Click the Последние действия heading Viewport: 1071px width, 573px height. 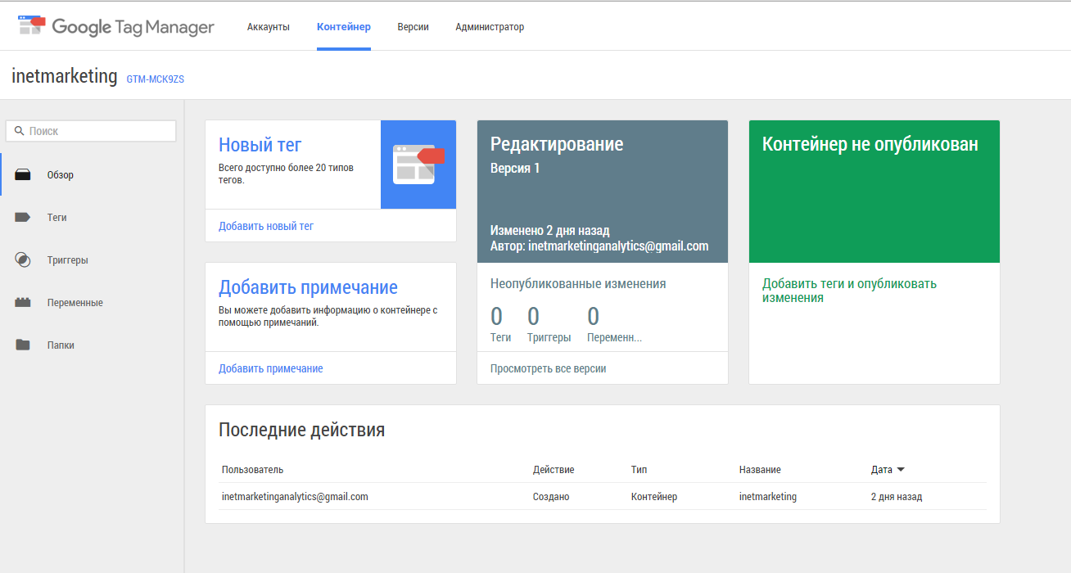[x=301, y=430]
